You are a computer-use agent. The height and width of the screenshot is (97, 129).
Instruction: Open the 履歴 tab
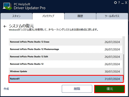click(80, 16)
